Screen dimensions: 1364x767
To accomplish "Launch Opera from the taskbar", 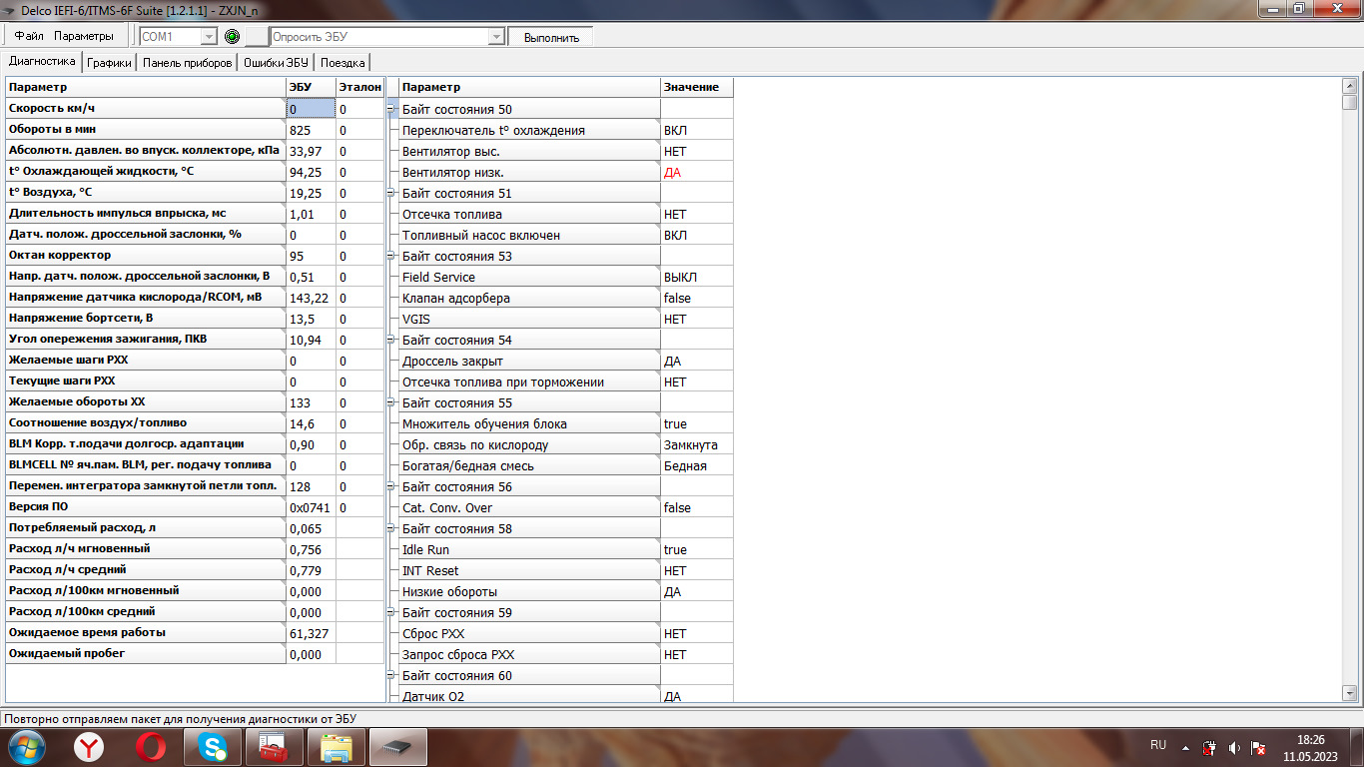I will point(151,746).
